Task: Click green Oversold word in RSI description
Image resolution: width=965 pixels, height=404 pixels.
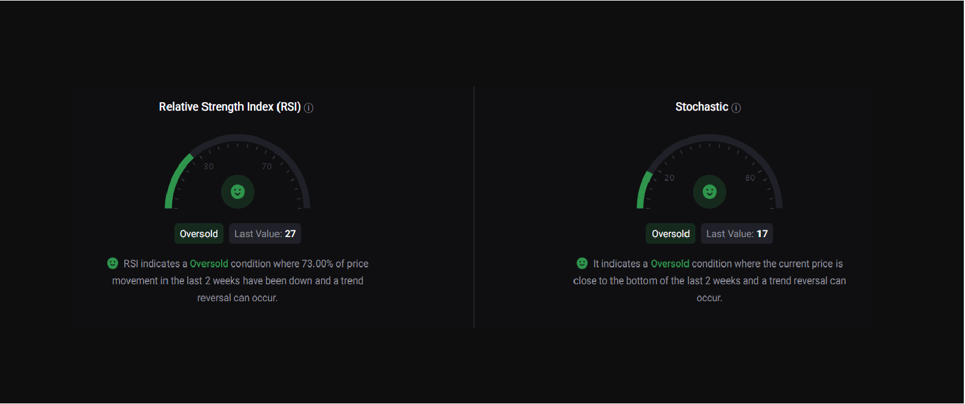Action: click(209, 264)
